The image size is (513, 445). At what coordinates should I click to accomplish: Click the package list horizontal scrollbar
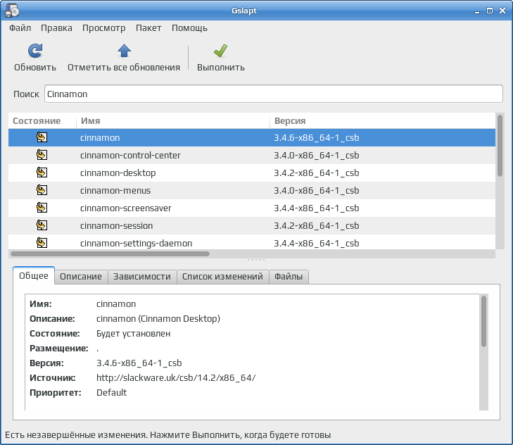pyautogui.click(x=110, y=253)
